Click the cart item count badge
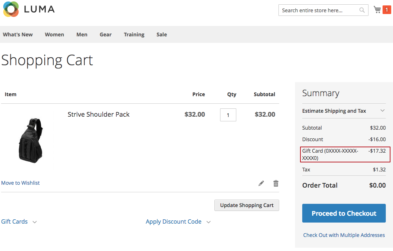 387,10
